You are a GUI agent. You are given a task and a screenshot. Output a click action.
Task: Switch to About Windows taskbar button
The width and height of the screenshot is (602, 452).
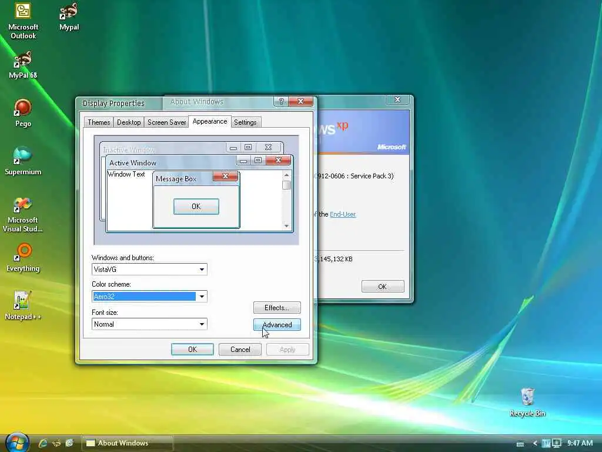pos(128,443)
